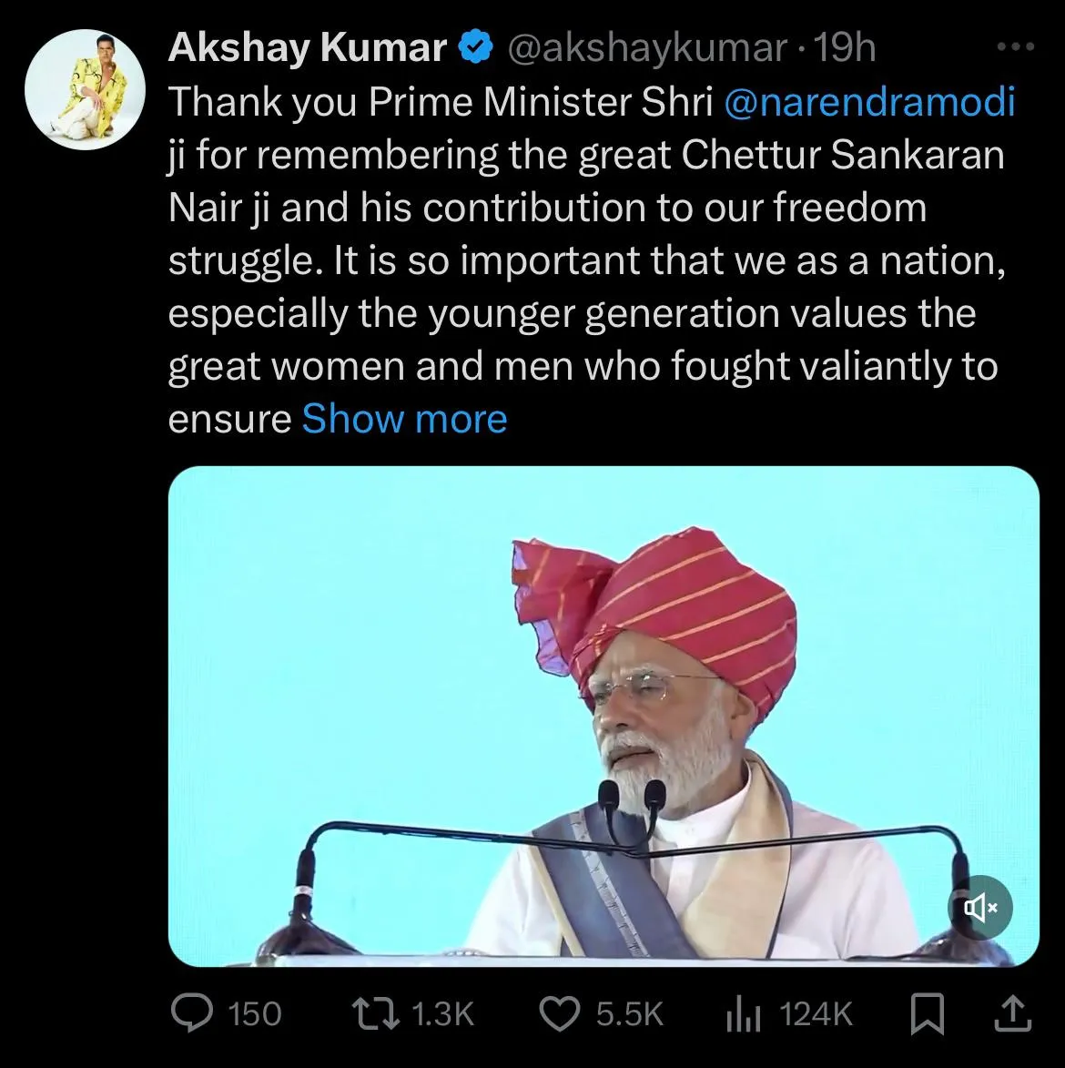Screen dimensions: 1065x1068
Task: Open the three-dot more options menu
Action: [x=1016, y=47]
